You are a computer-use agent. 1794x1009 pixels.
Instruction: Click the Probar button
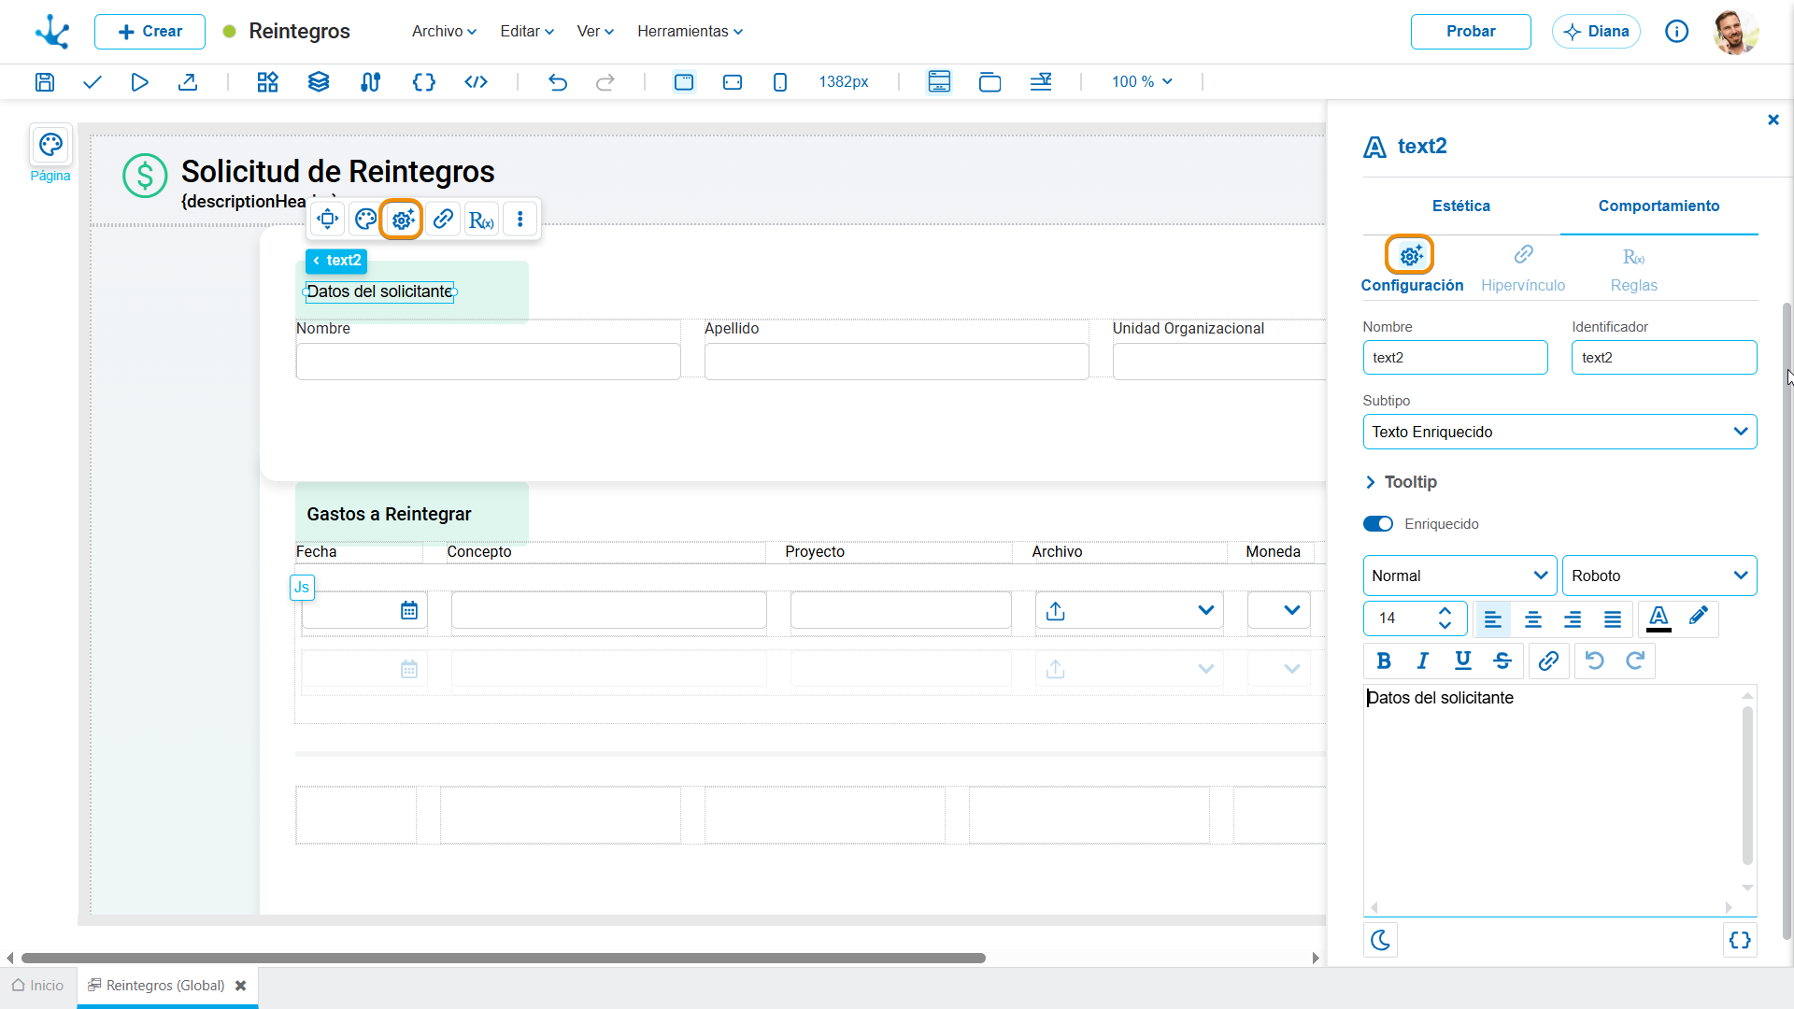[x=1471, y=31]
